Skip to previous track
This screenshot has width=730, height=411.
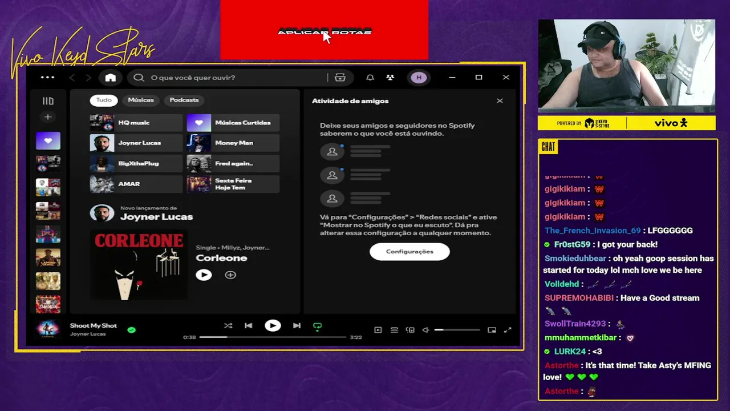coord(248,326)
